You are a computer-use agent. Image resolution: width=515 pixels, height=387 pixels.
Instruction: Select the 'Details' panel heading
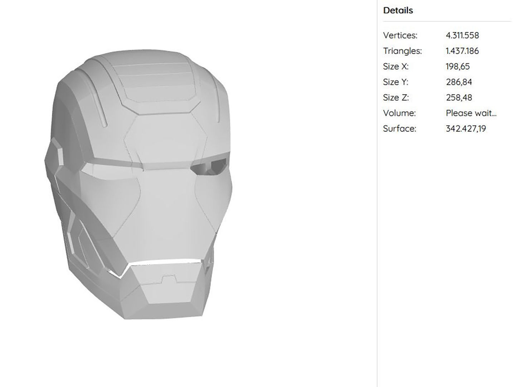[398, 10]
